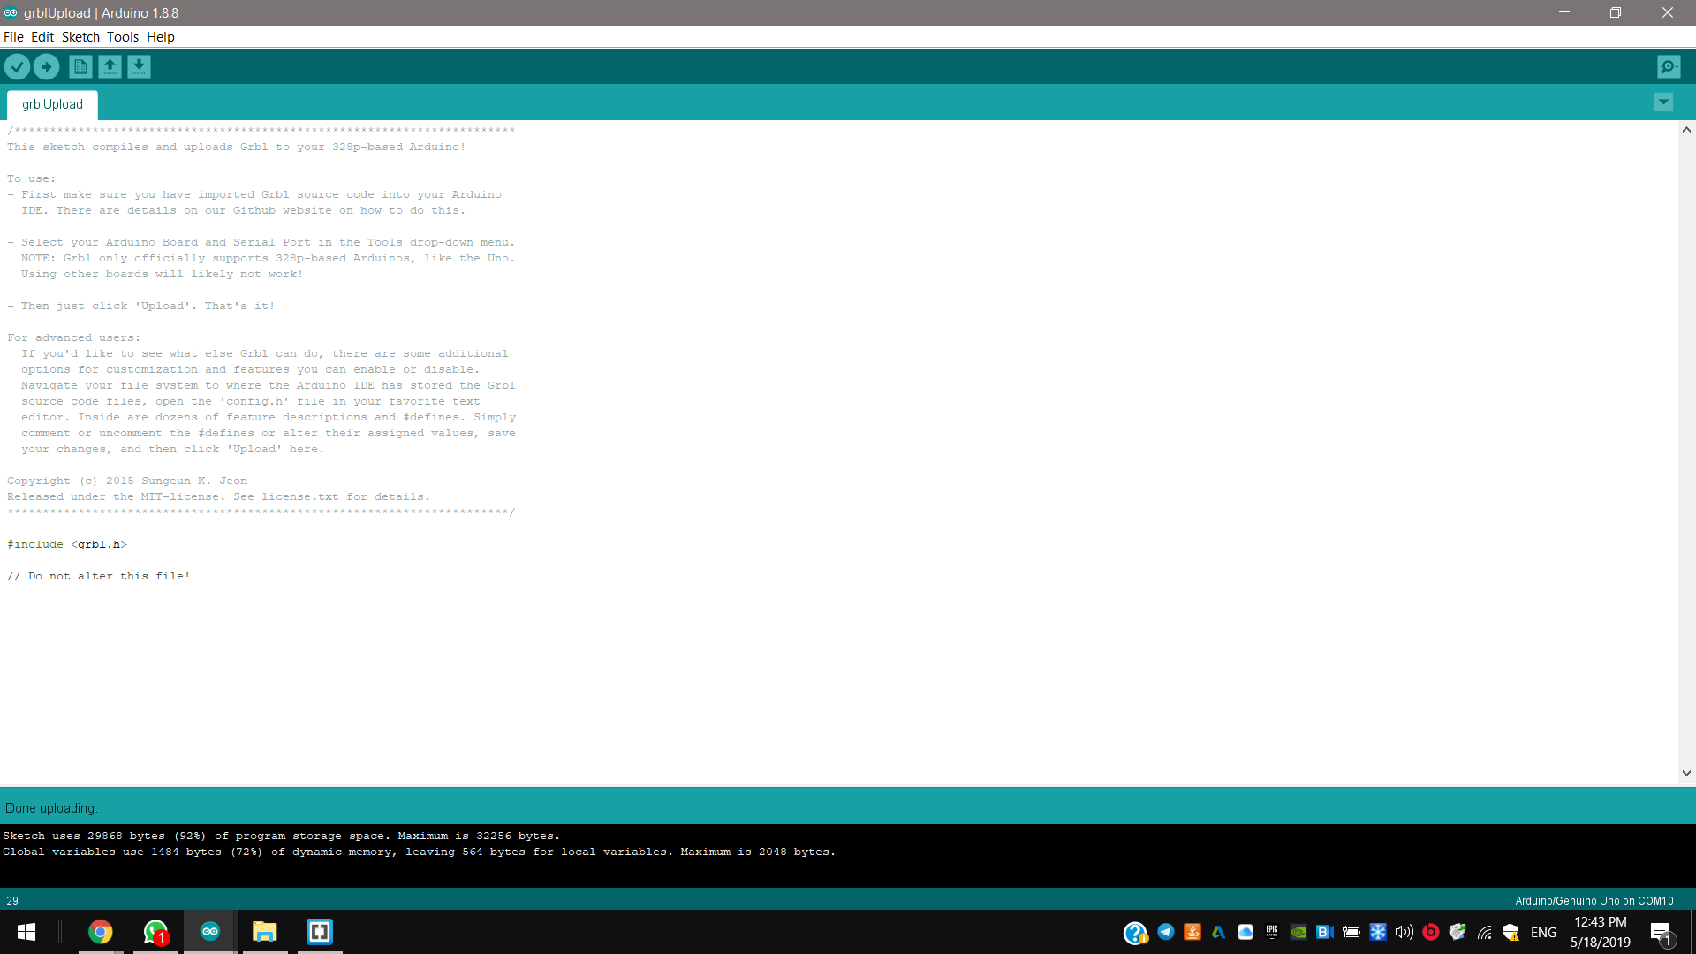Create a new sketch with New icon
The image size is (1696, 954).
point(80,66)
